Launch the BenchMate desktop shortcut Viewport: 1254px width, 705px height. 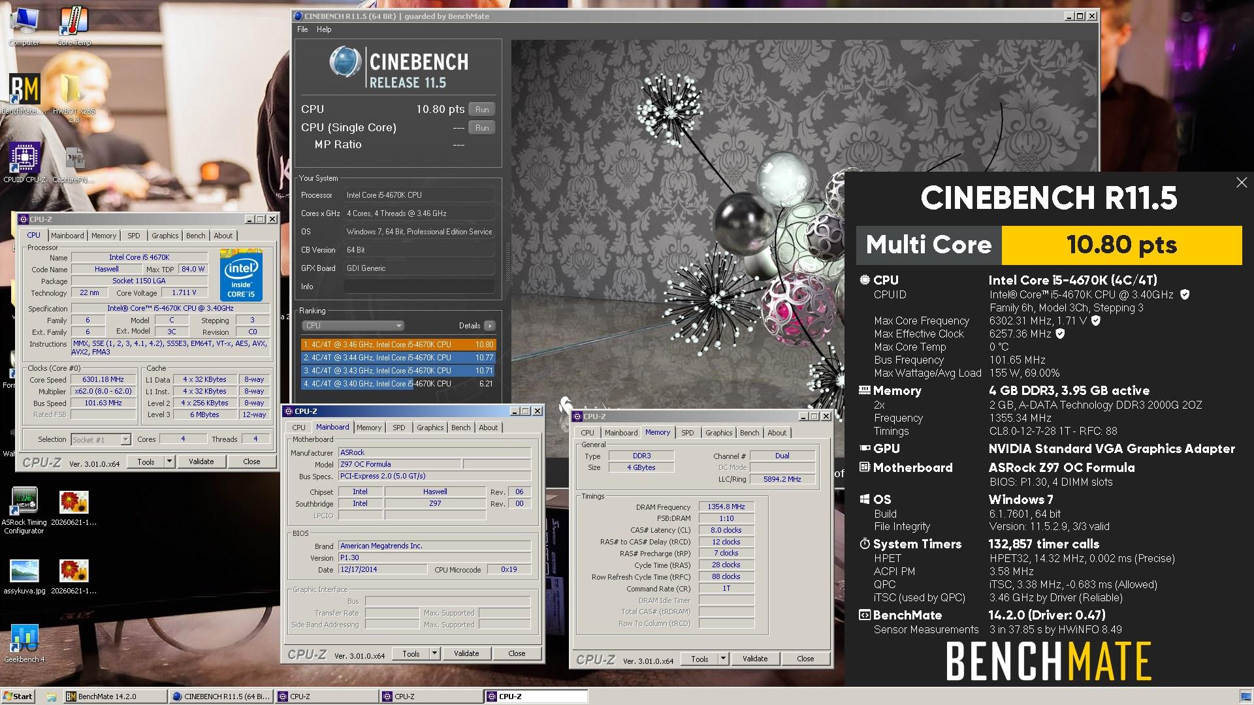coord(24,95)
